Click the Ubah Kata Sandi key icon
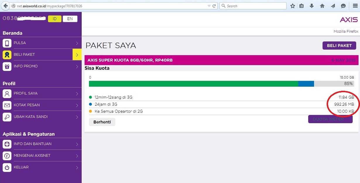 coord(7,117)
